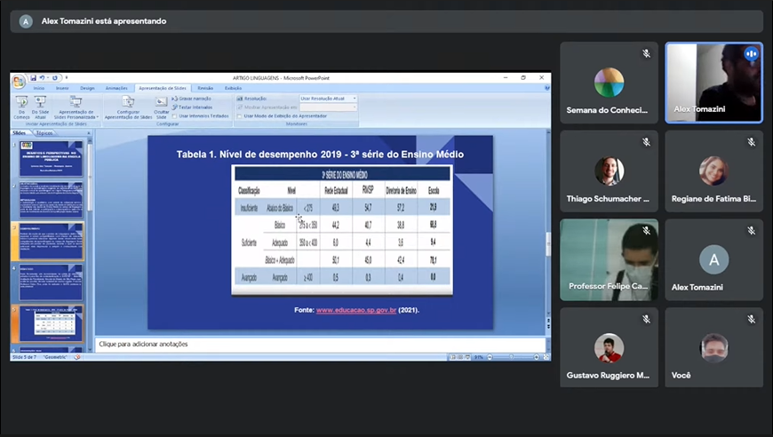Open Configurar Apresentação de Slides
This screenshot has height=437, width=773.
point(129,106)
